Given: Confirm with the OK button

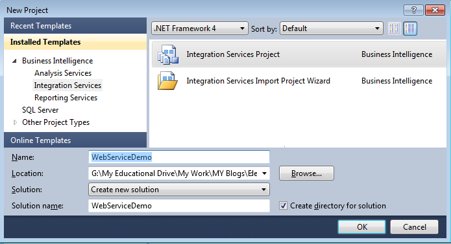Looking at the screenshot, I should coord(362,227).
